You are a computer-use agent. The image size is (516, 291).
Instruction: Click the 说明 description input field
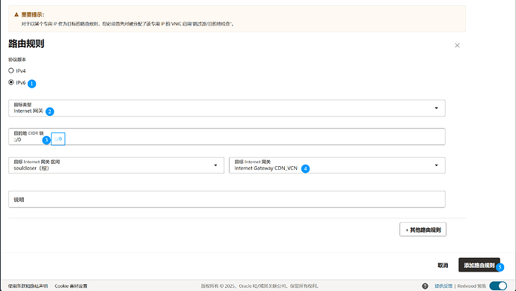pos(227,199)
